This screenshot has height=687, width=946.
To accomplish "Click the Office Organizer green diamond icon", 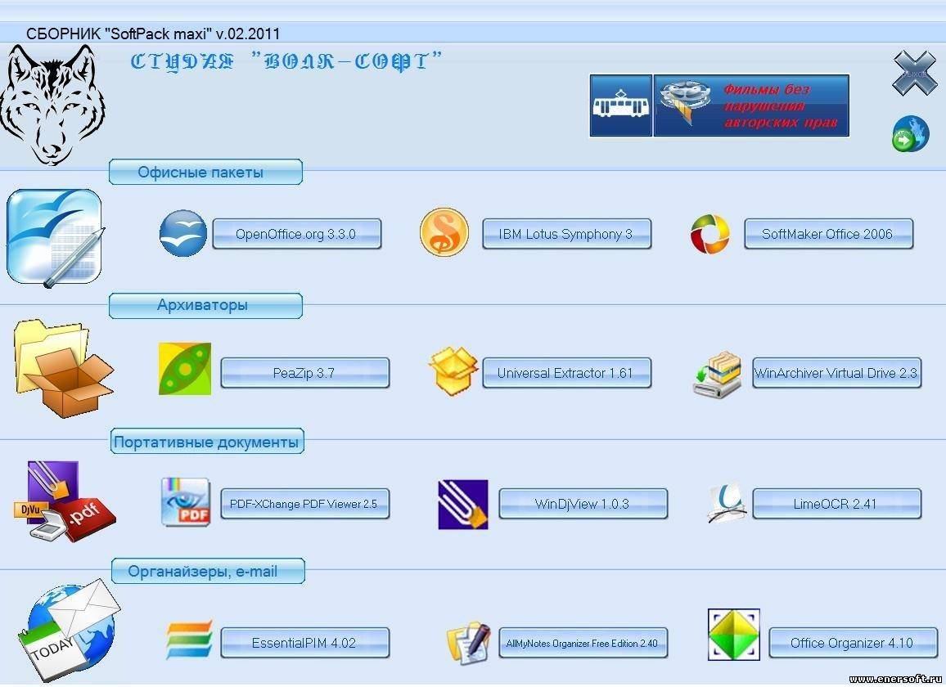I will tap(733, 635).
